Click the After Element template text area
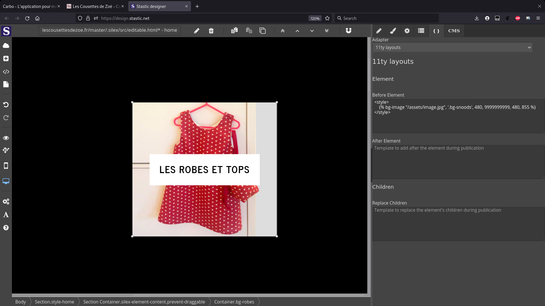545x306 pixels. click(x=458, y=162)
